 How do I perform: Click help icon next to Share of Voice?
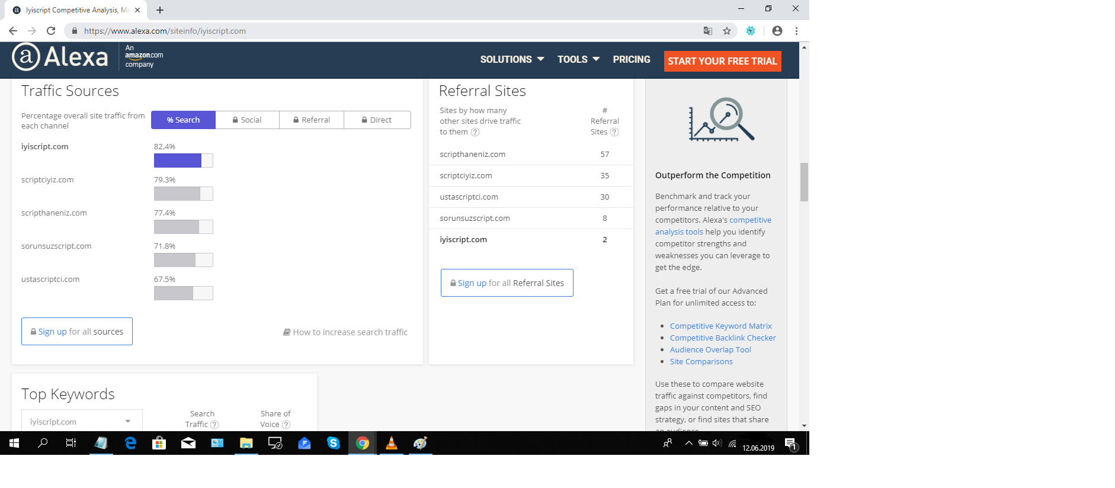point(286,425)
